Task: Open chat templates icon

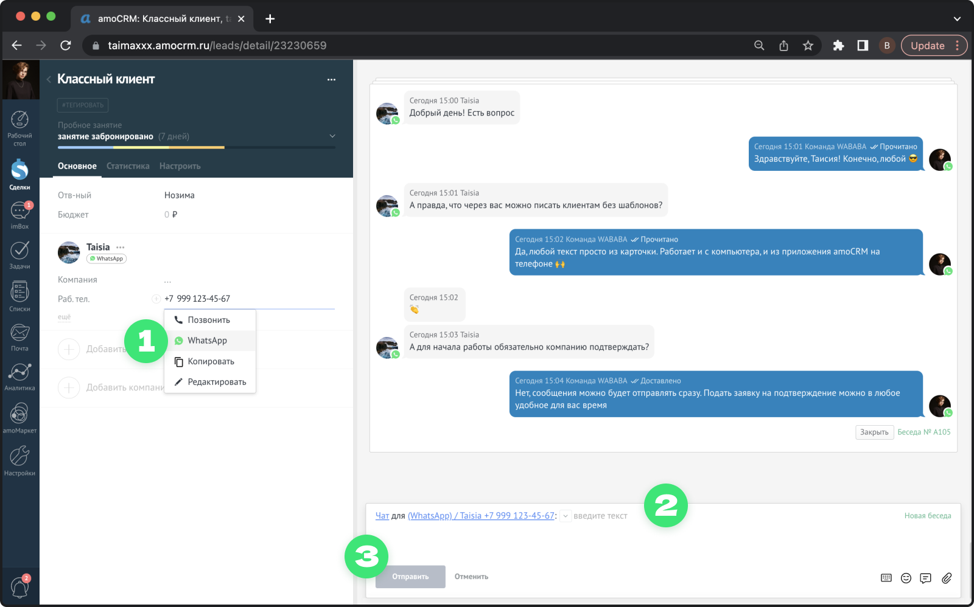Action: (925, 578)
